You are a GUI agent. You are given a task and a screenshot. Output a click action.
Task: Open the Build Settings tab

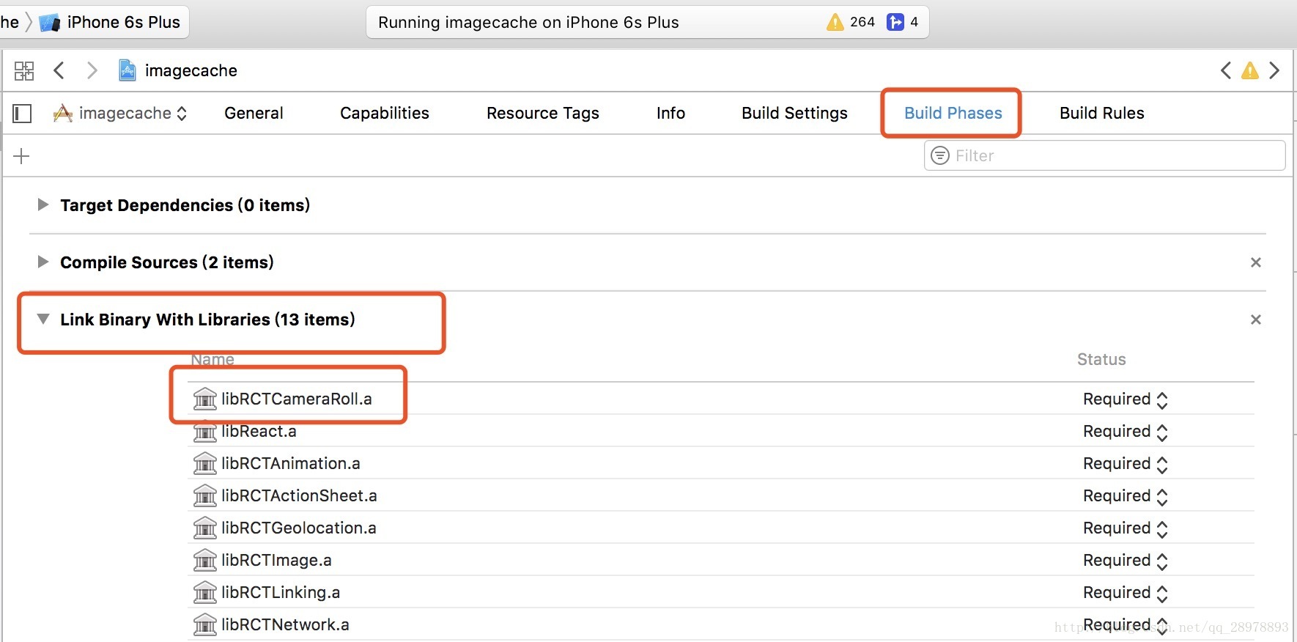click(794, 113)
